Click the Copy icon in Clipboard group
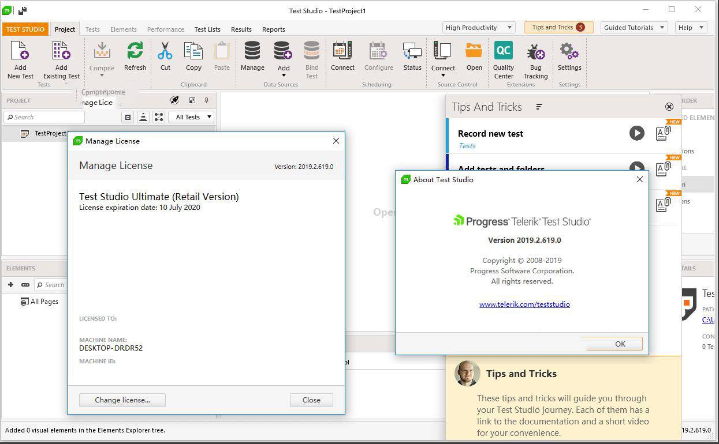719x444 pixels. pos(193,51)
